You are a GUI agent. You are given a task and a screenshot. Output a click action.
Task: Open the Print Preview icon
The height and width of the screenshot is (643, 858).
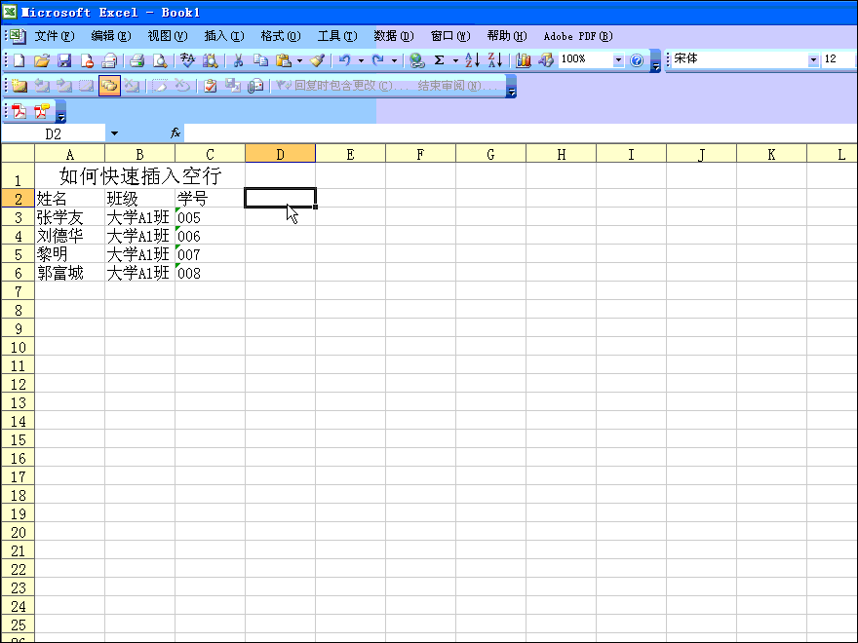160,60
